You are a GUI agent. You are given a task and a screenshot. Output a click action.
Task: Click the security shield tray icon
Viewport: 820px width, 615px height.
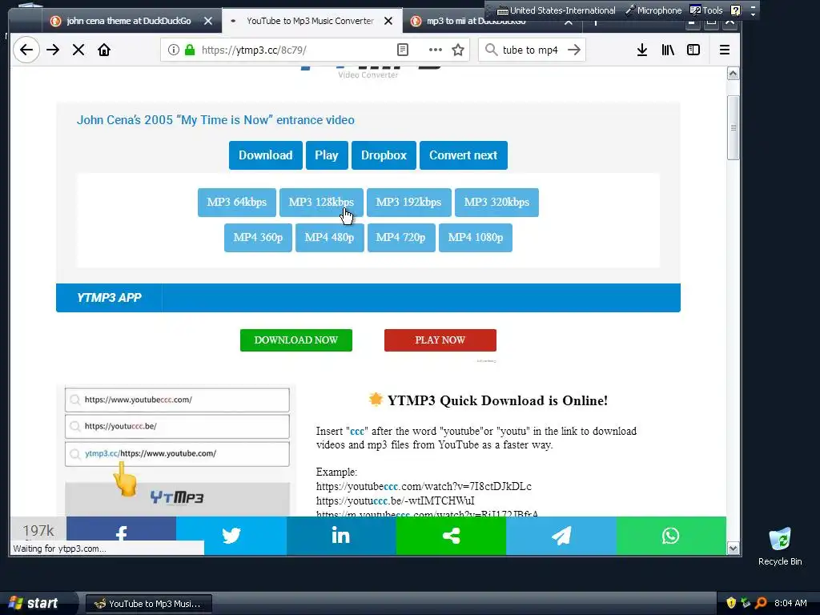click(731, 603)
